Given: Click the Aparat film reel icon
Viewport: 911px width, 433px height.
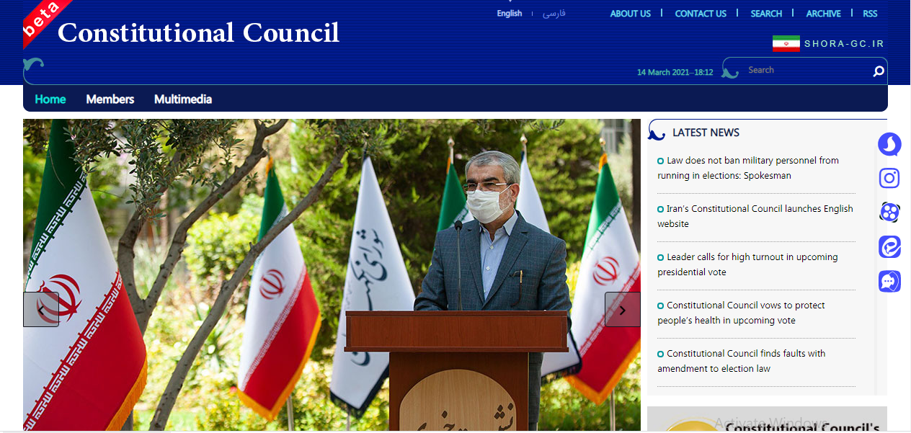Looking at the screenshot, I should point(889,212).
